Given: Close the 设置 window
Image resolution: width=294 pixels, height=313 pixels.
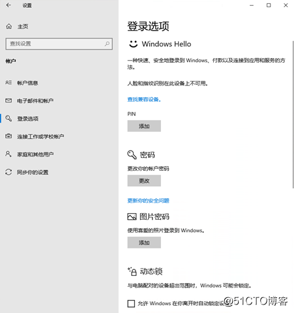Looking at the screenshot, I should pyautogui.click(x=286, y=5).
